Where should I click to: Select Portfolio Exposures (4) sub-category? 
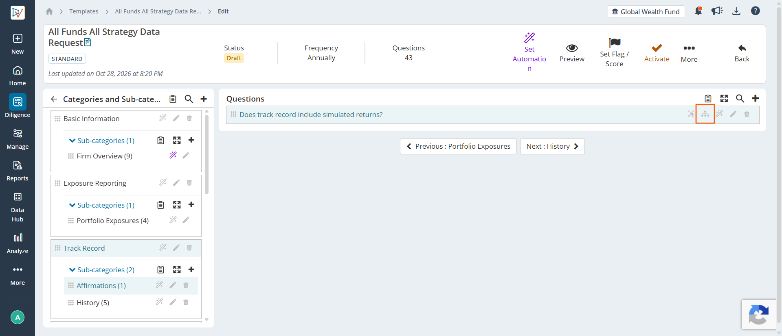coord(112,221)
